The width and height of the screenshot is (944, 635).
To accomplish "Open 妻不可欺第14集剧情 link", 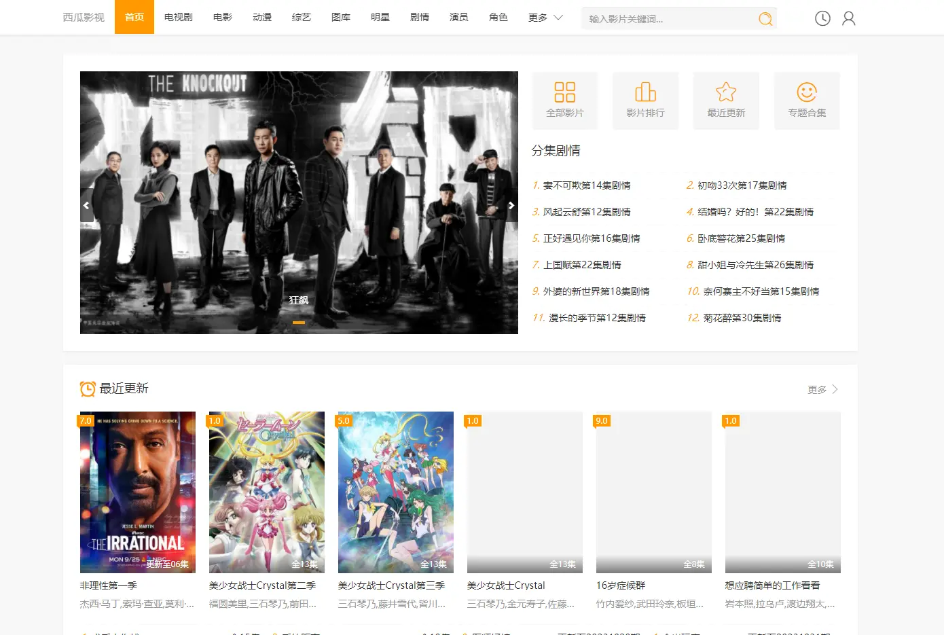I will click(x=587, y=185).
